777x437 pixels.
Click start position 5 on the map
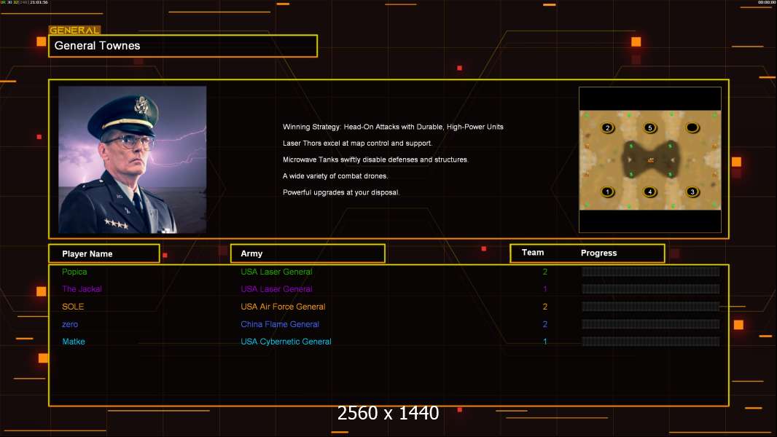[649, 127]
